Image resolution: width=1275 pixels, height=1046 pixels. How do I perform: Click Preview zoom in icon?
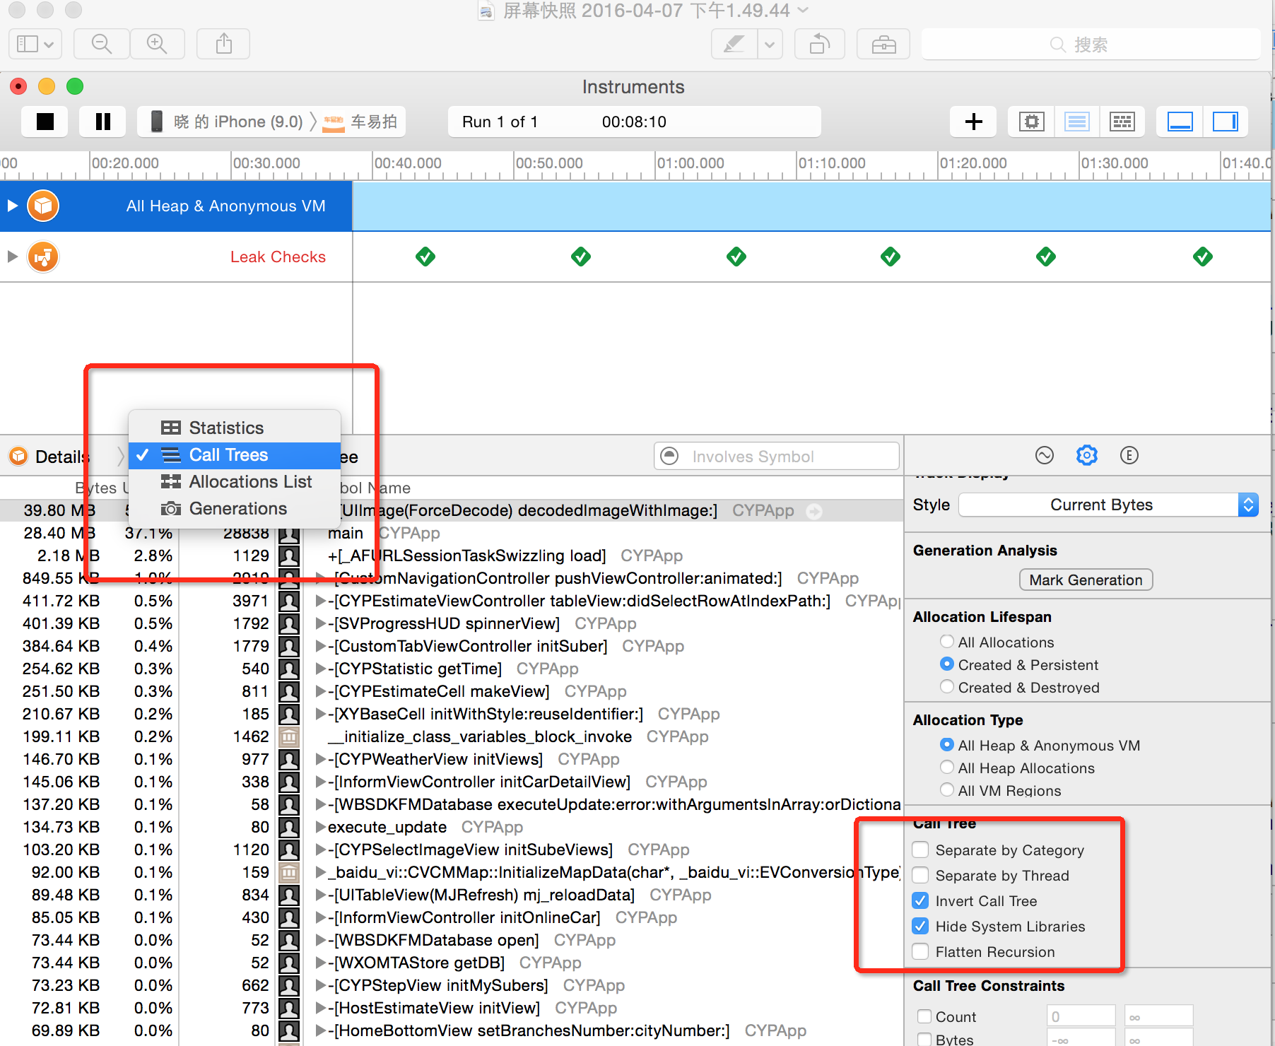157,44
